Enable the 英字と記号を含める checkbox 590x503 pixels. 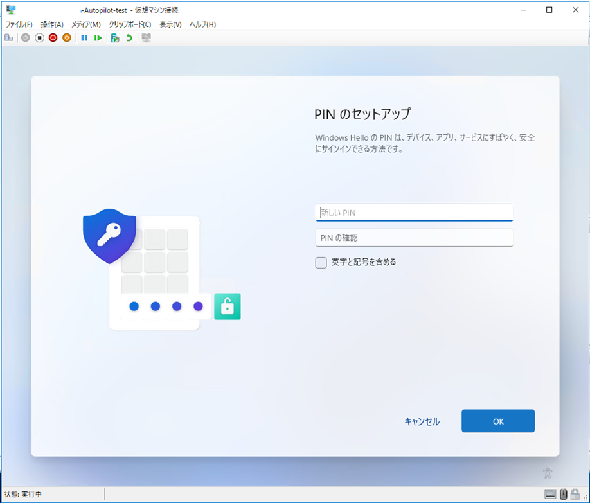pos(321,262)
